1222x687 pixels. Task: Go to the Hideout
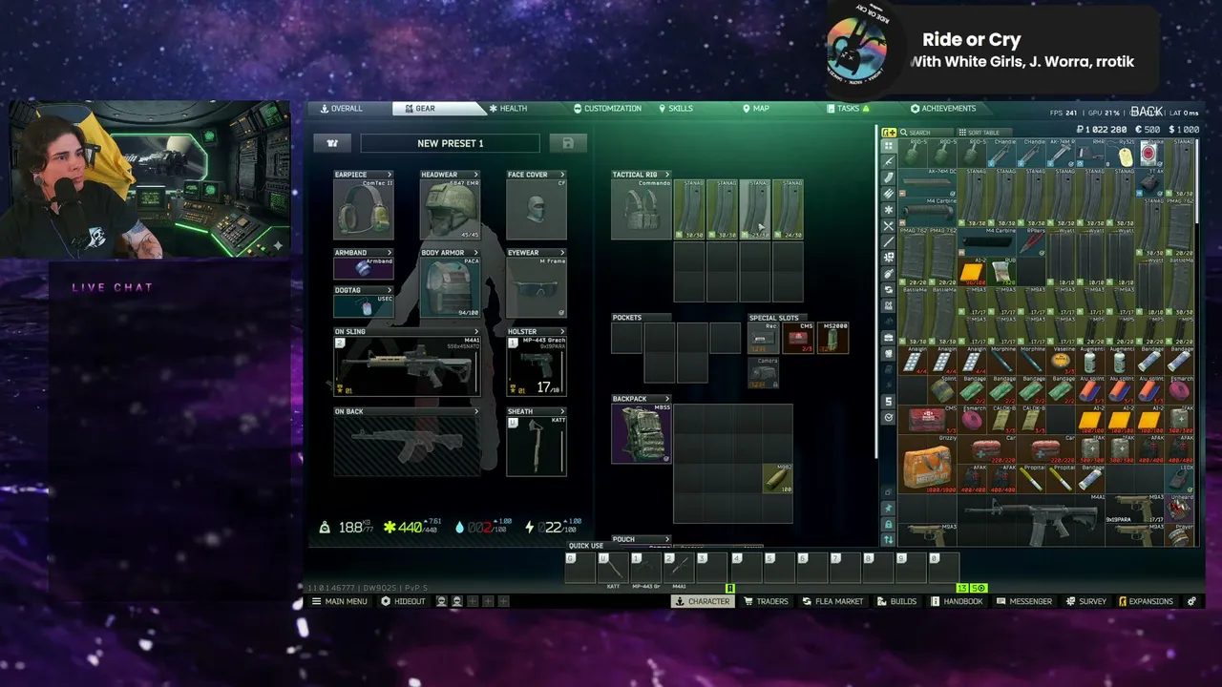pyautogui.click(x=404, y=601)
